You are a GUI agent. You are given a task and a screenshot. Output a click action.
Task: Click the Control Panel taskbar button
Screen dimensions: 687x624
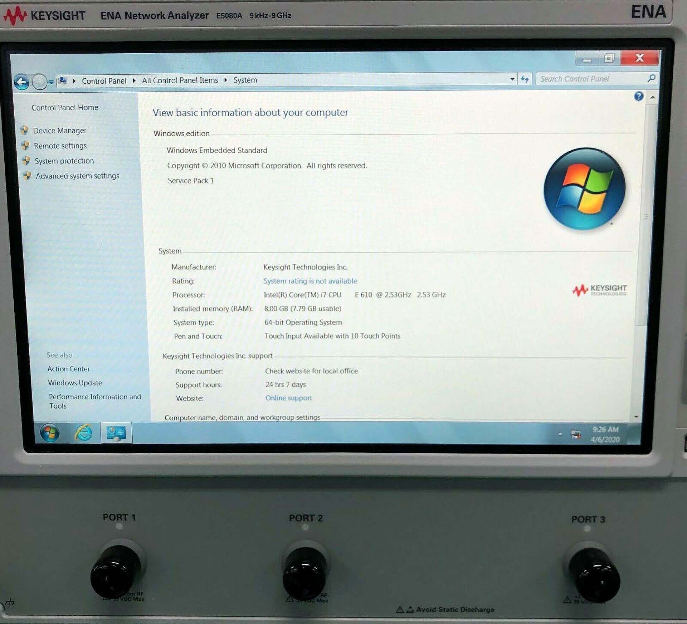[x=116, y=433]
